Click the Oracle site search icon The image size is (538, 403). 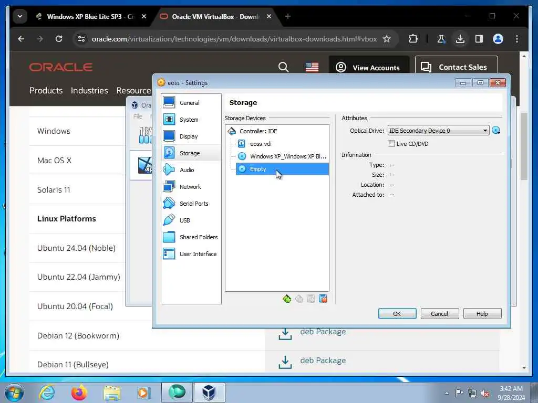pyautogui.click(x=283, y=67)
